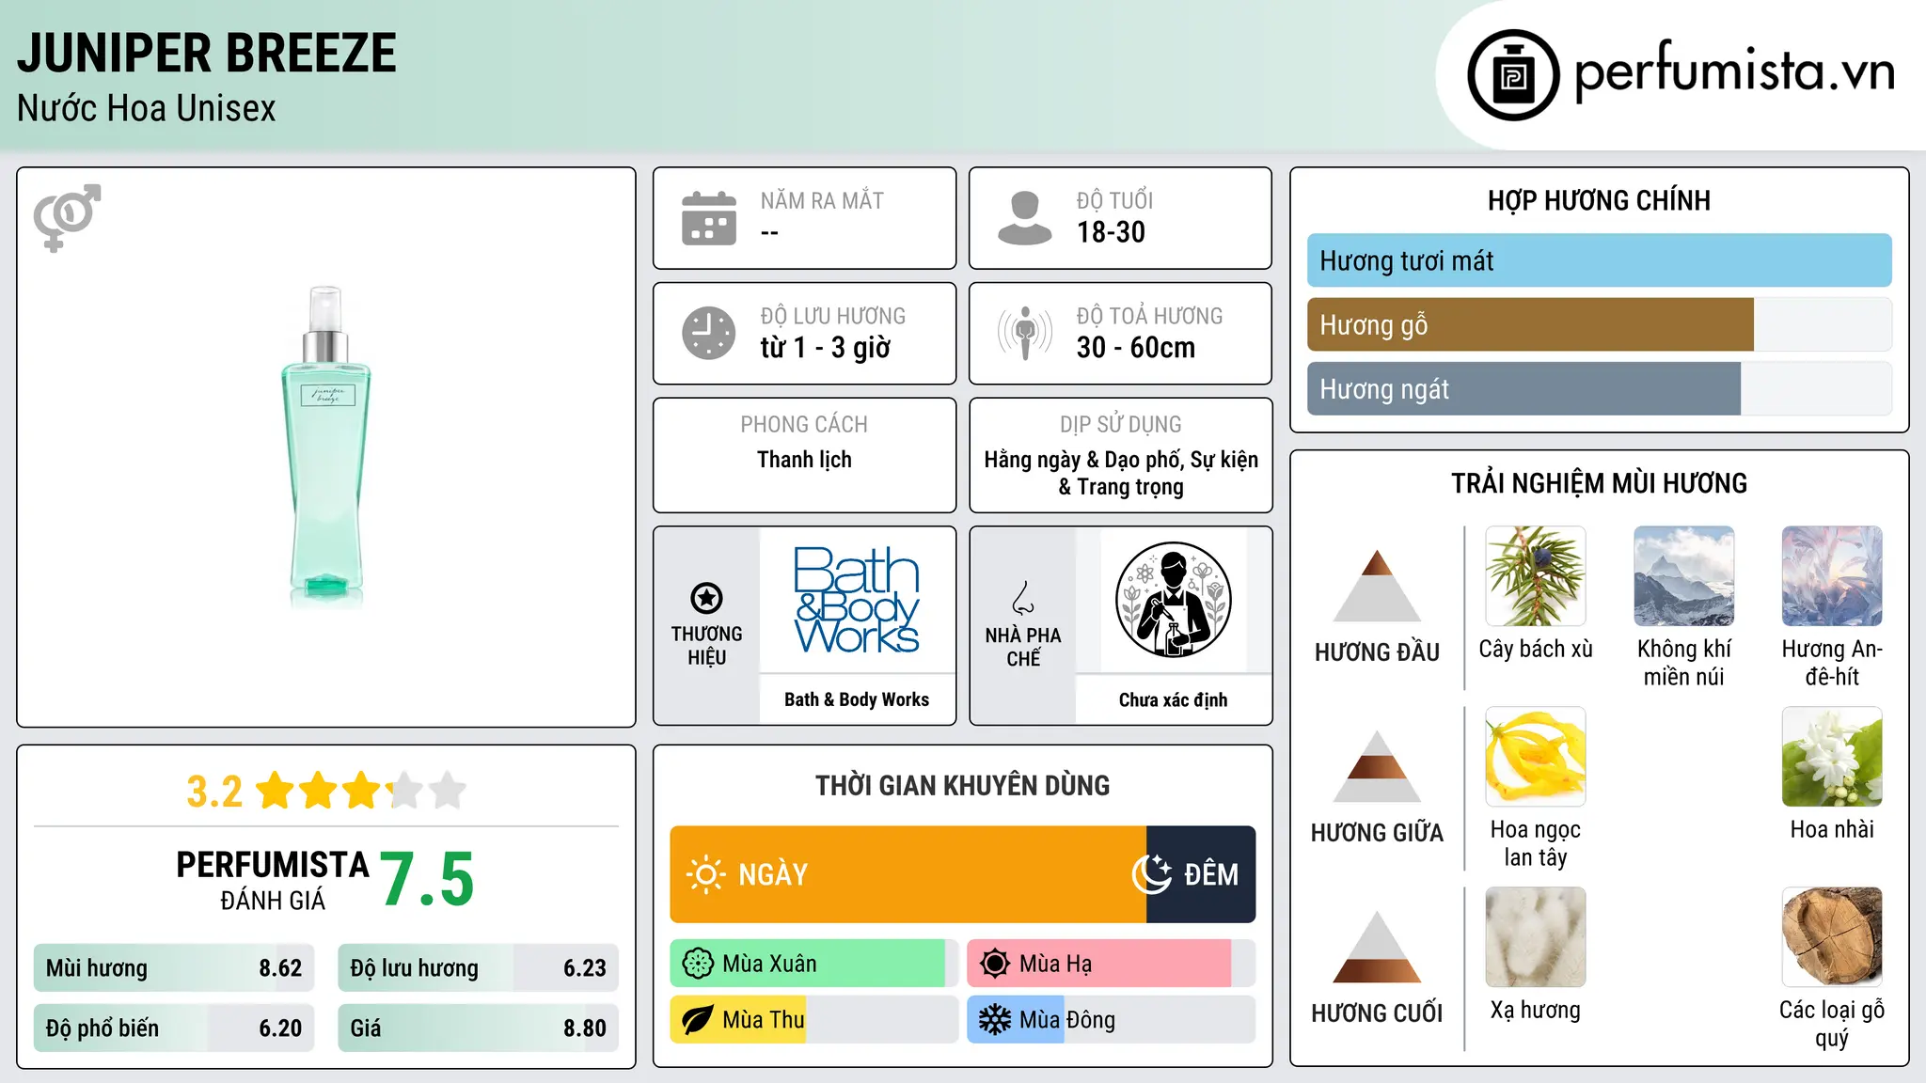The height and width of the screenshot is (1083, 1926).
Task: Click the JUNIPER BREEZE title
Action: [x=207, y=53]
